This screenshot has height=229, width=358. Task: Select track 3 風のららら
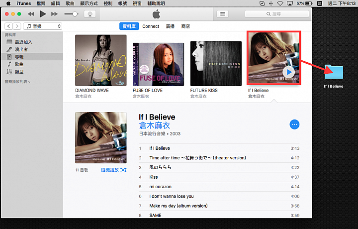[219, 168]
